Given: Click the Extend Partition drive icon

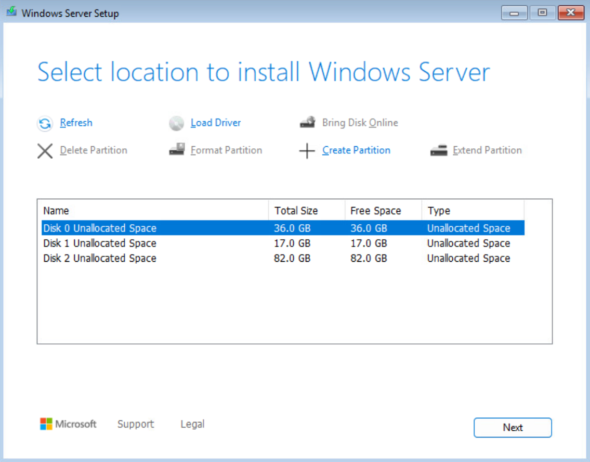Looking at the screenshot, I should pyautogui.click(x=439, y=150).
